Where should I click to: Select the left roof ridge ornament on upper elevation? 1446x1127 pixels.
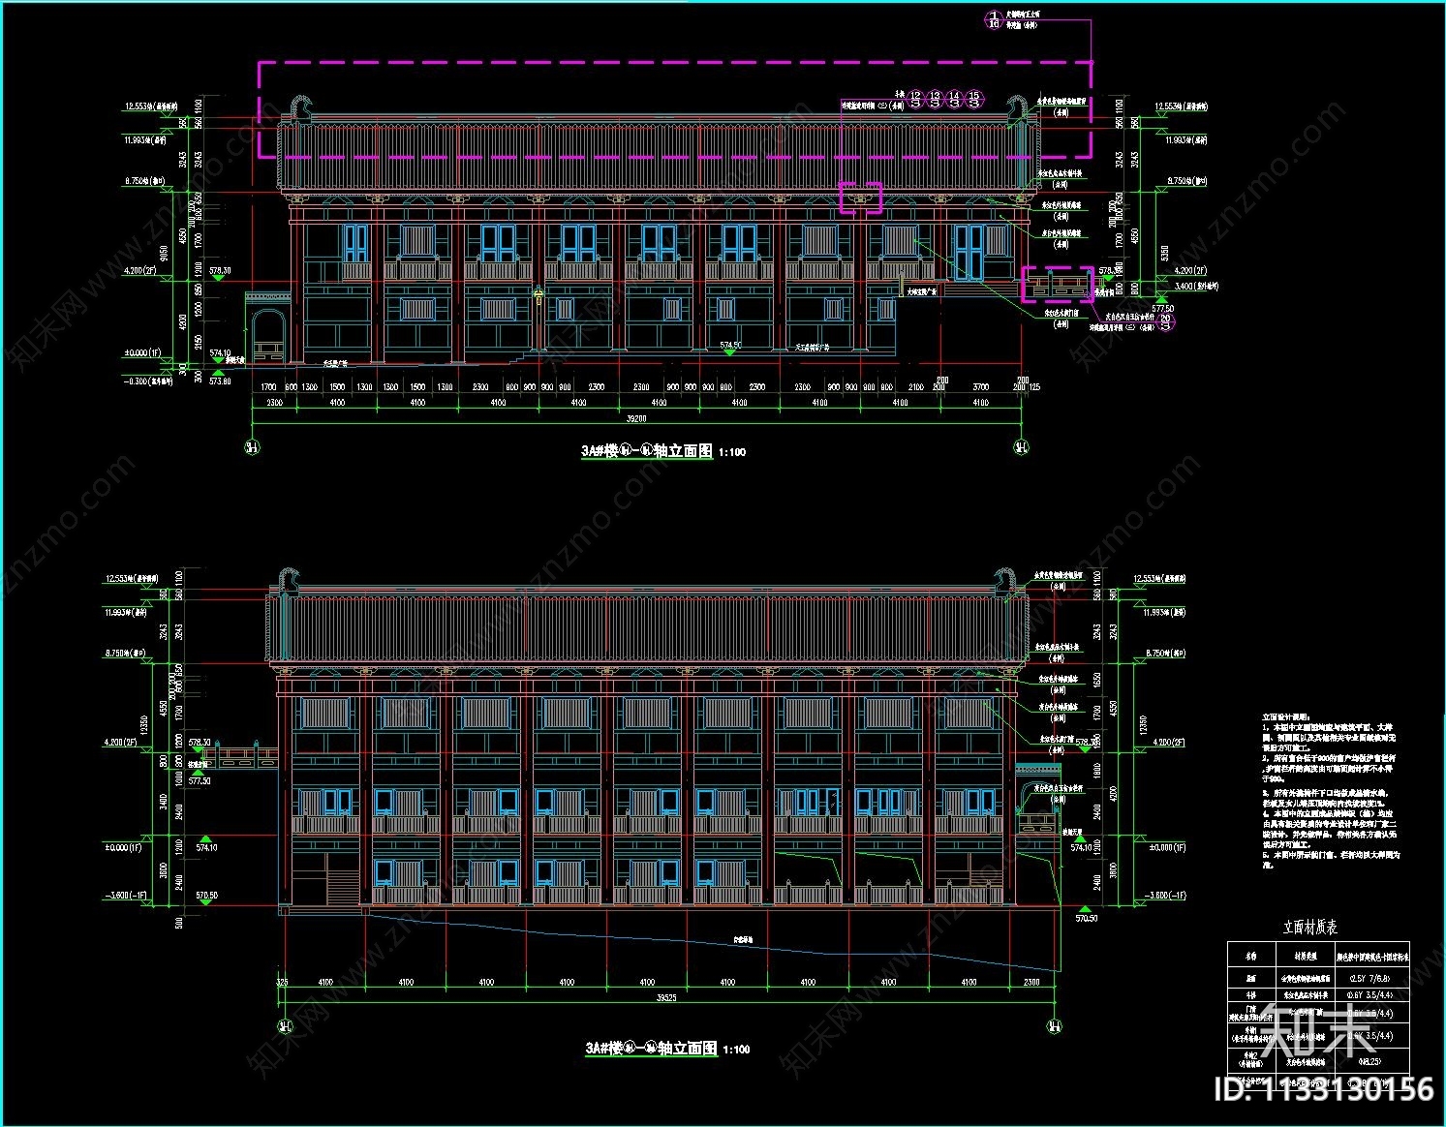pos(302,107)
